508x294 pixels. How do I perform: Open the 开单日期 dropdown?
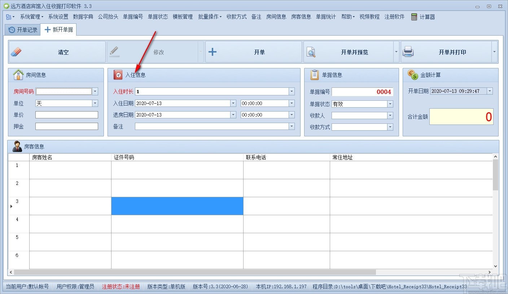490,91
